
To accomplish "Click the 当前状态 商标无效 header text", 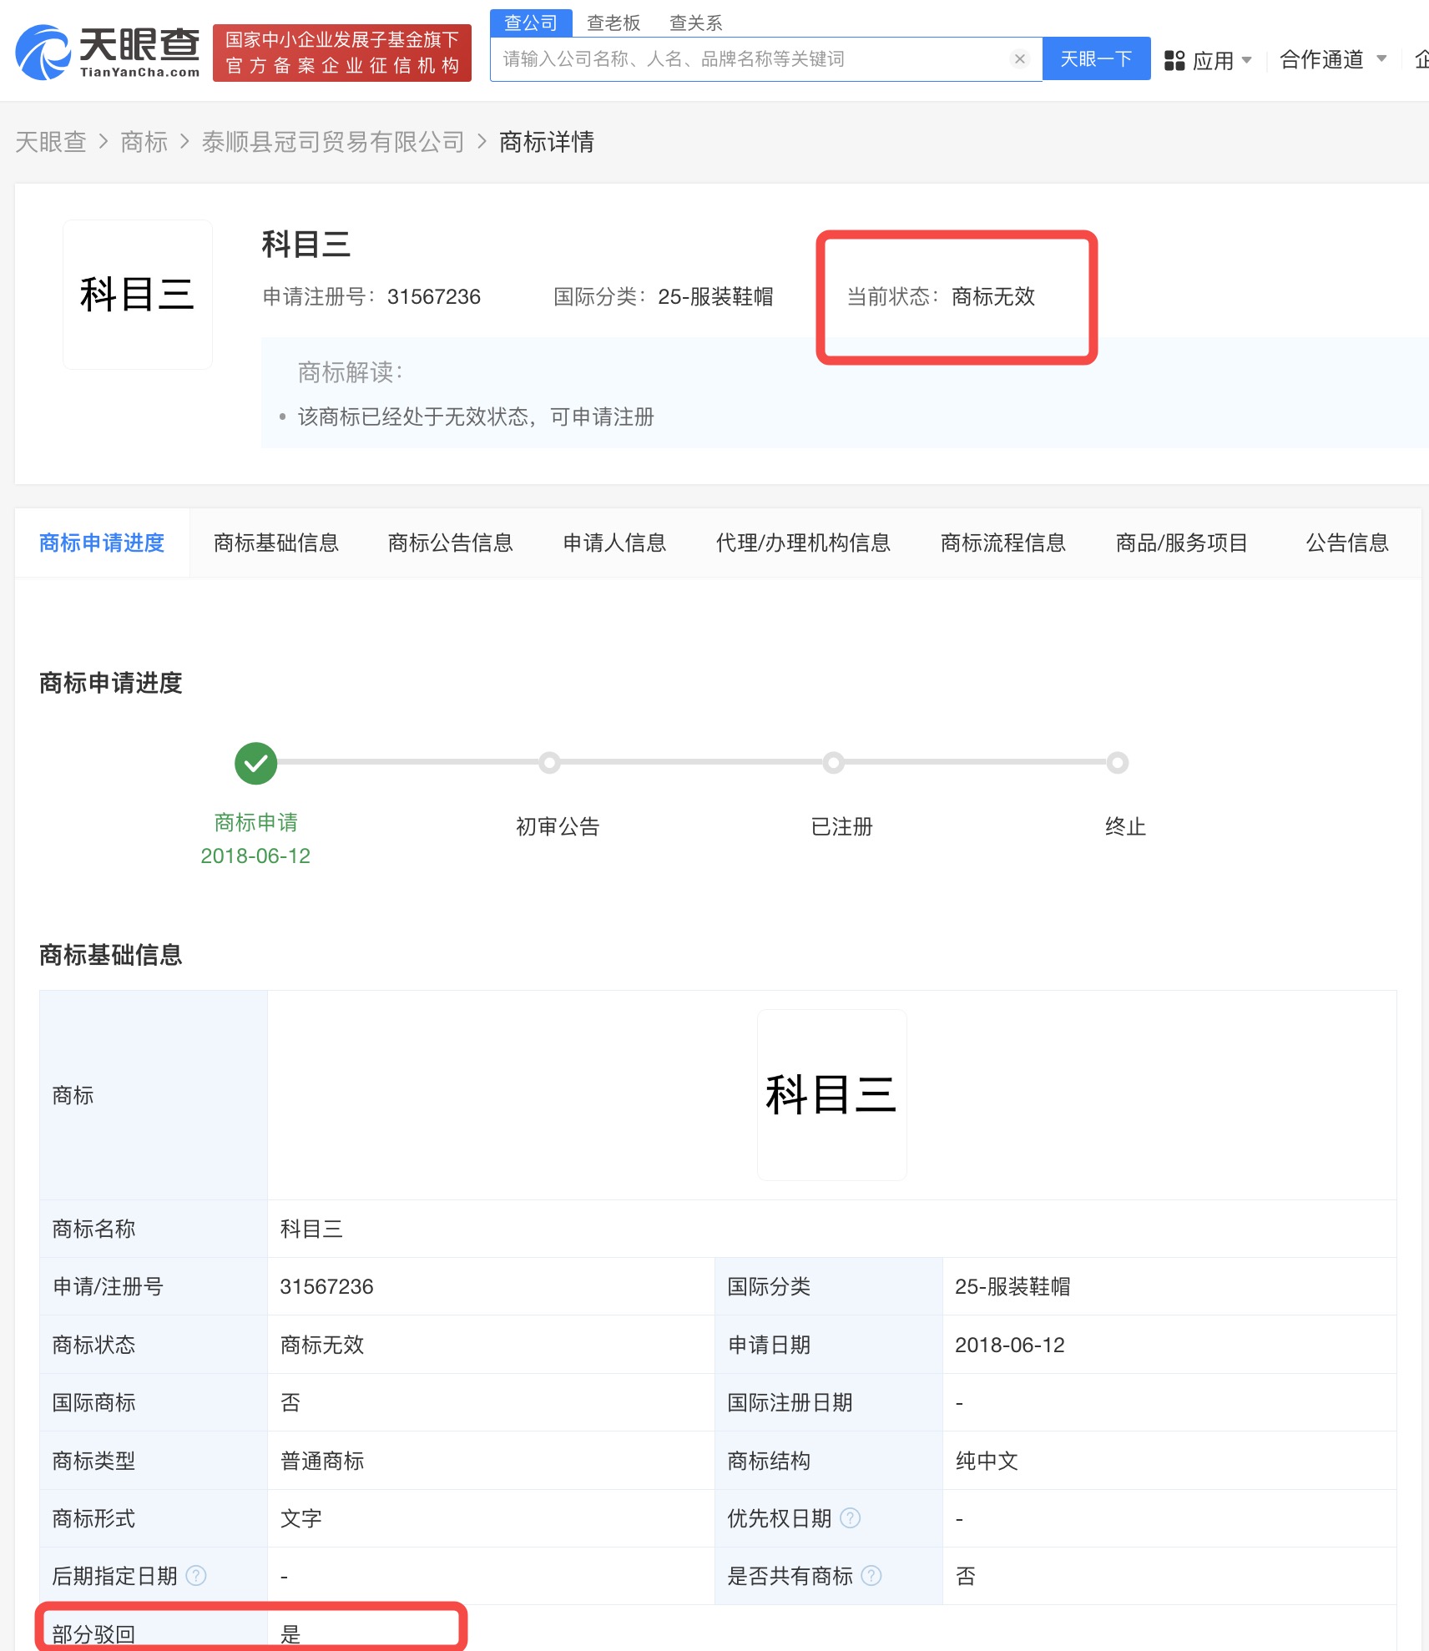I will click(x=941, y=296).
